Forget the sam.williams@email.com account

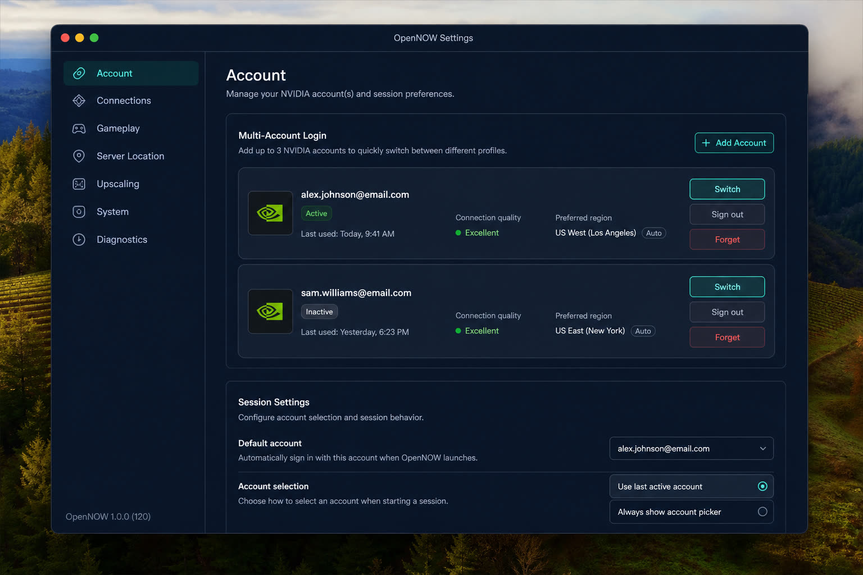[x=727, y=337]
